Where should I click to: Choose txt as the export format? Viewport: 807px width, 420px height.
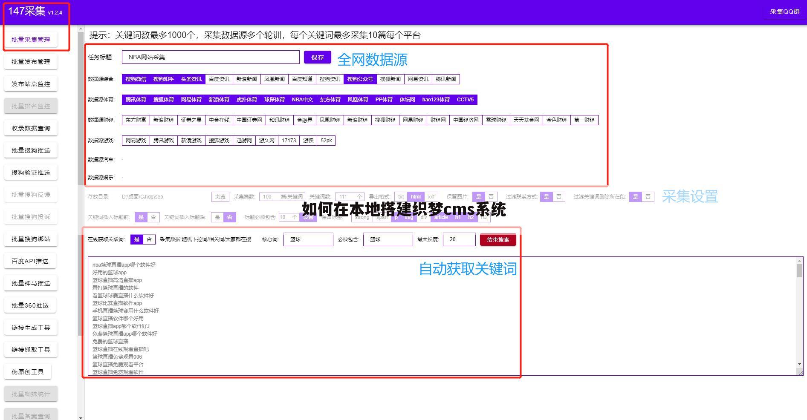[x=401, y=196]
